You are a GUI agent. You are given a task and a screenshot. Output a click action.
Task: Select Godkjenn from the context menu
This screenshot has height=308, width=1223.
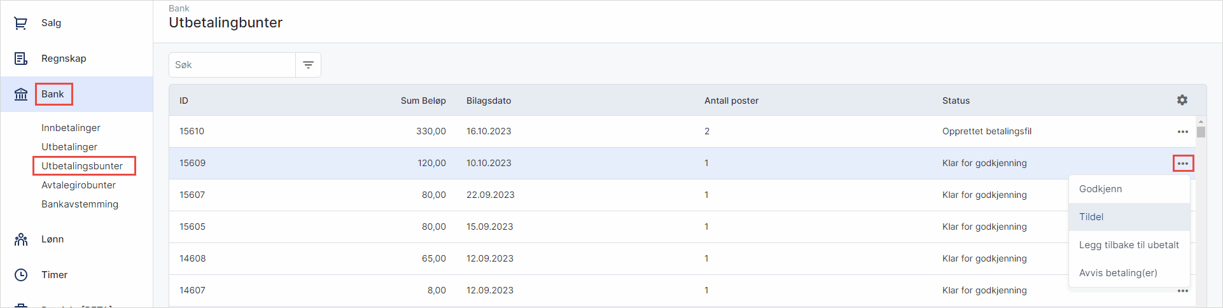click(x=1101, y=189)
